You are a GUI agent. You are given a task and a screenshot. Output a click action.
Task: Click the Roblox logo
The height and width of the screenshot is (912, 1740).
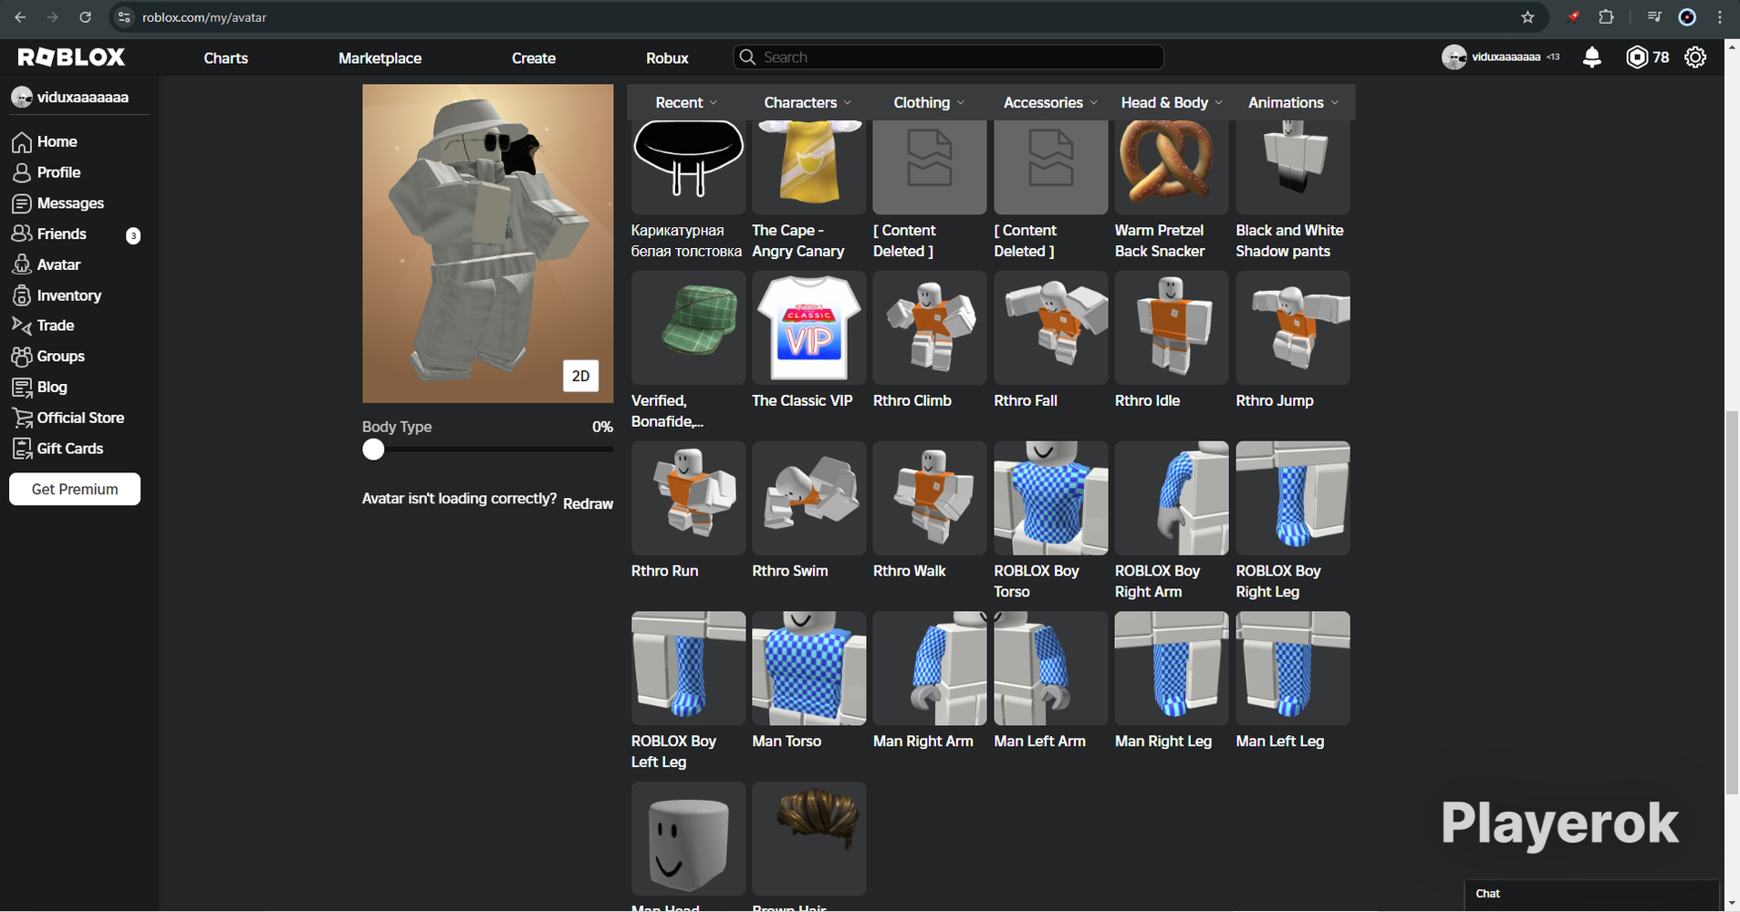click(x=71, y=57)
